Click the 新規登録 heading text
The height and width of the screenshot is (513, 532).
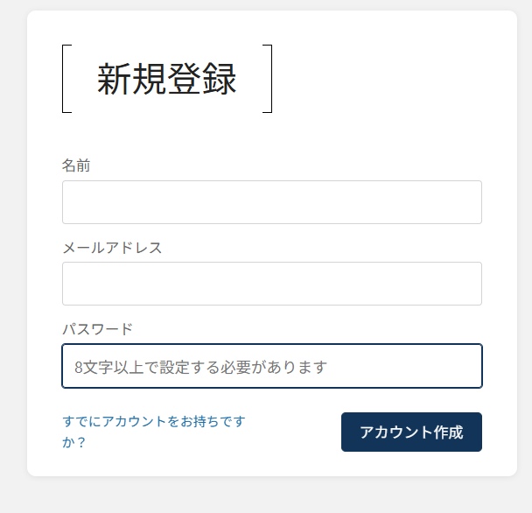click(166, 80)
